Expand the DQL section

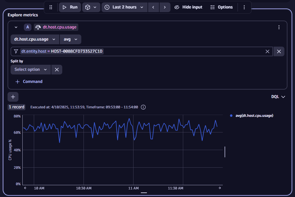coord(278,97)
